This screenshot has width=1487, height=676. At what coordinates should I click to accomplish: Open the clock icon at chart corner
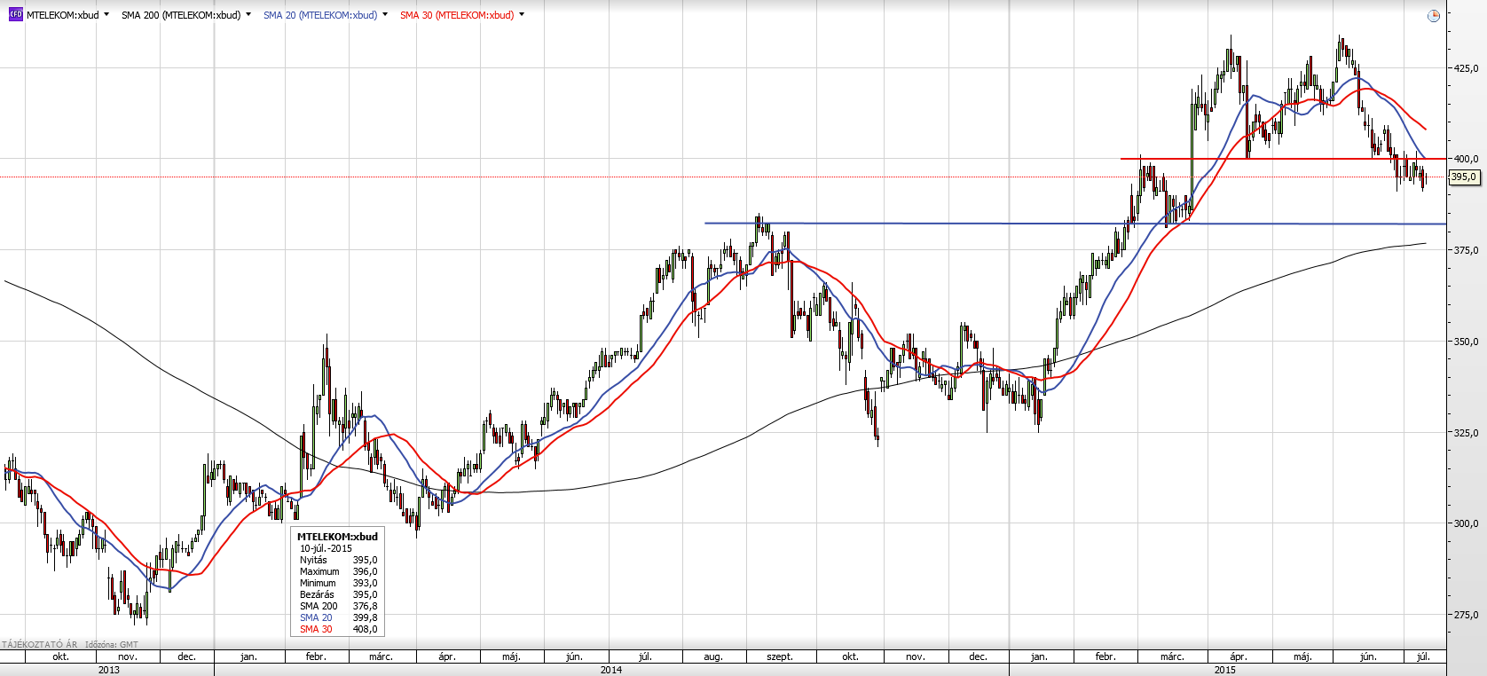1434,16
